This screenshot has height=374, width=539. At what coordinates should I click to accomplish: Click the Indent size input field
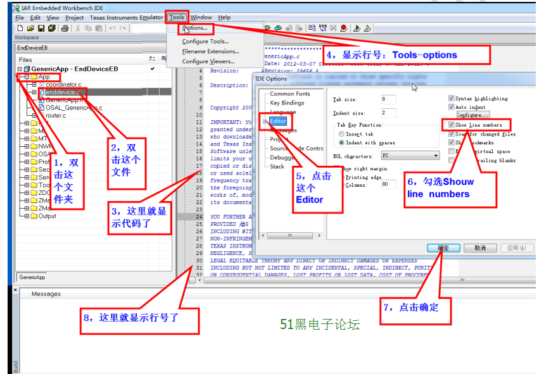click(x=388, y=113)
